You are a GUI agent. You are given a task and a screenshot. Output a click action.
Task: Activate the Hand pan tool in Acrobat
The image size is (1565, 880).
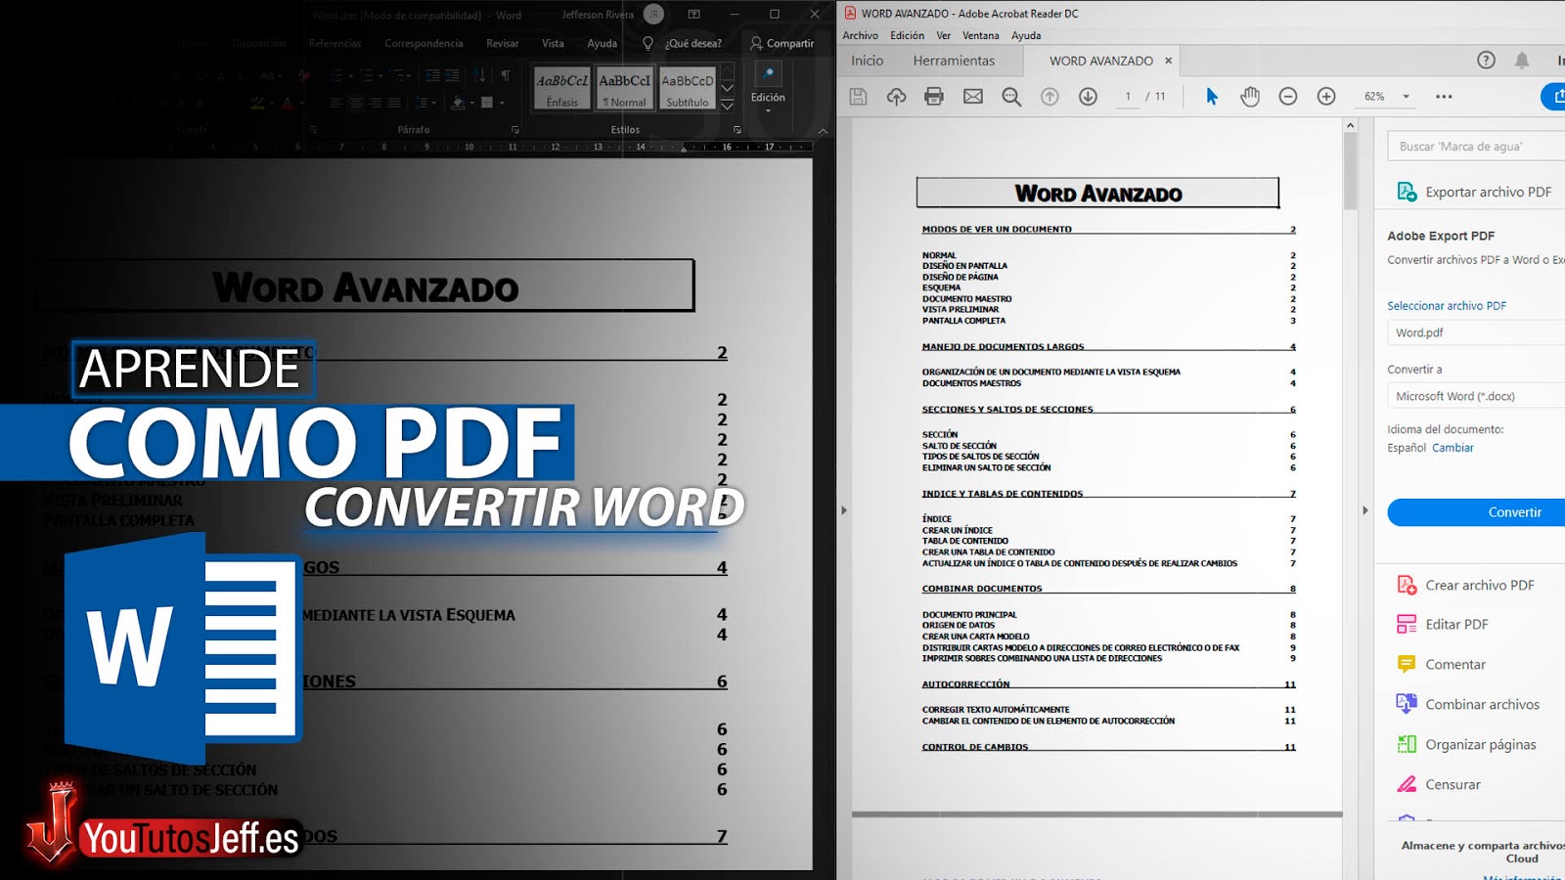(1250, 96)
